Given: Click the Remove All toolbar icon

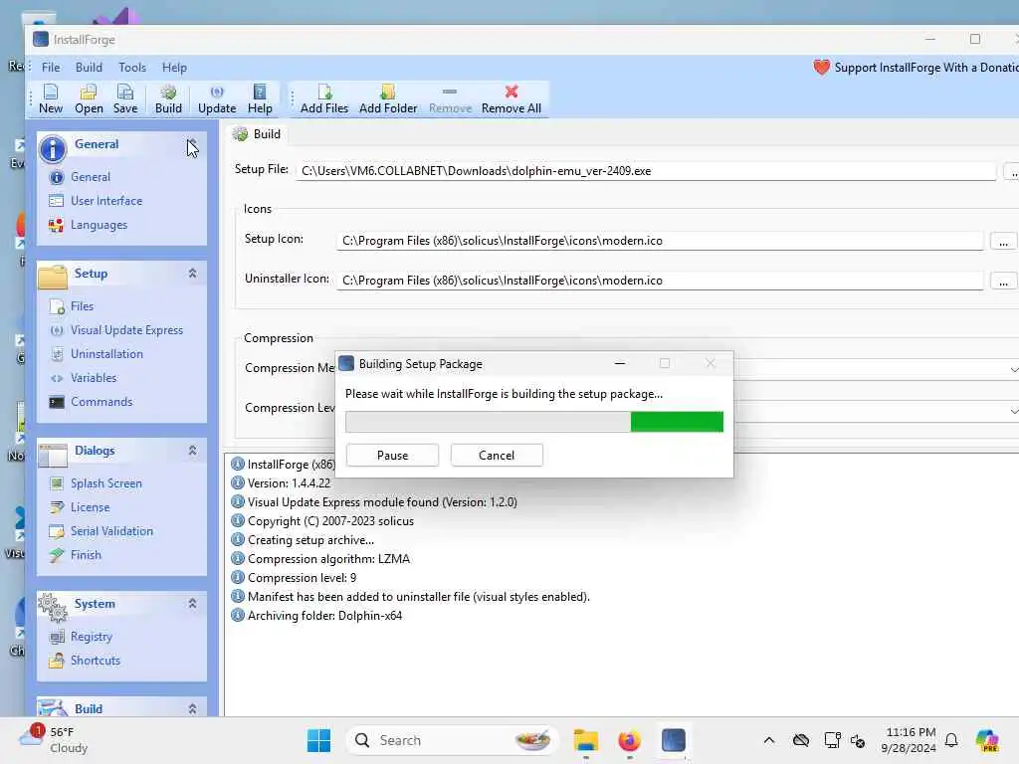Looking at the screenshot, I should [511, 98].
